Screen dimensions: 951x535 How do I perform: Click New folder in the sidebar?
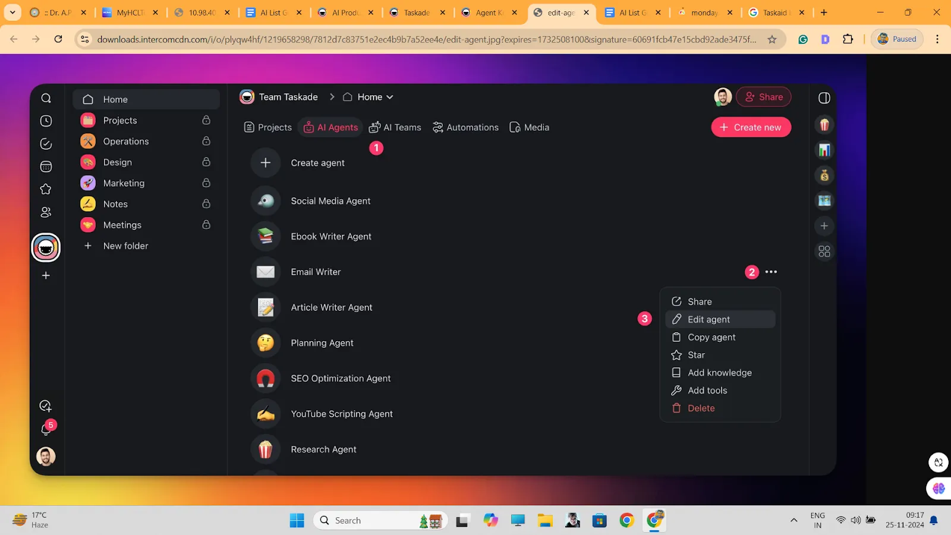pyautogui.click(x=146, y=246)
